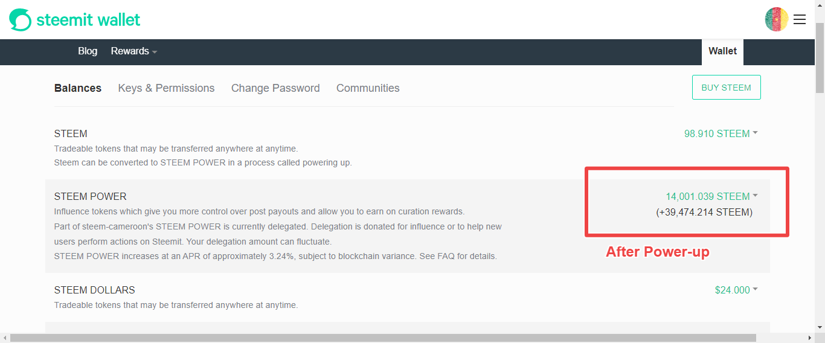The image size is (825, 343).
Task: Select the Wallet tab
Action: coord(722,51)
